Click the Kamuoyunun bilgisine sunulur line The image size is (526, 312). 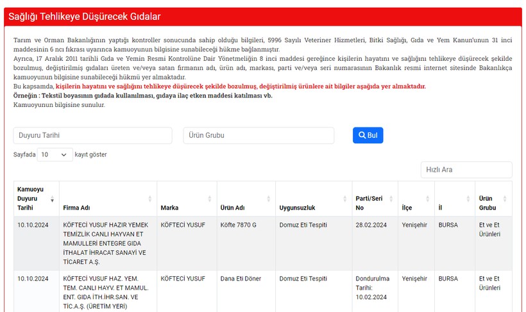[x=59, y=105]
